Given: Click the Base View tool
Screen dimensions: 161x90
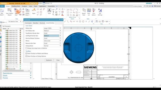Looking at the screenshot, I should 16,12.
